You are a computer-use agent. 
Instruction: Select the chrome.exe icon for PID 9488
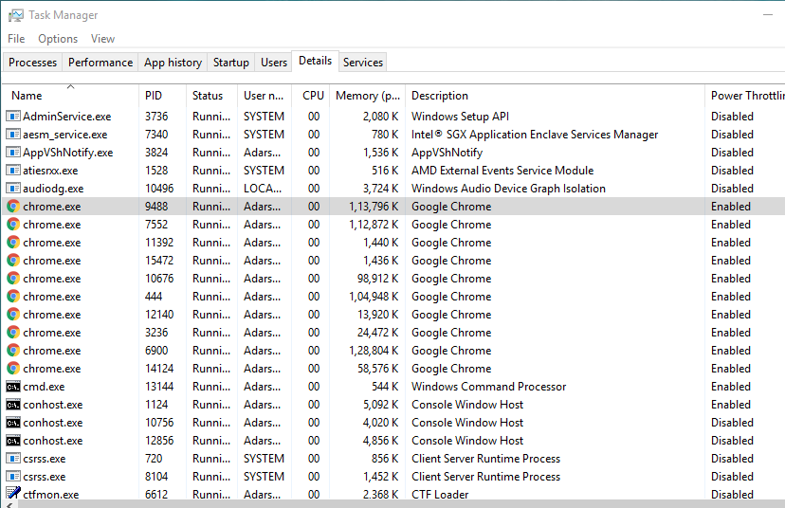point(13,207)
